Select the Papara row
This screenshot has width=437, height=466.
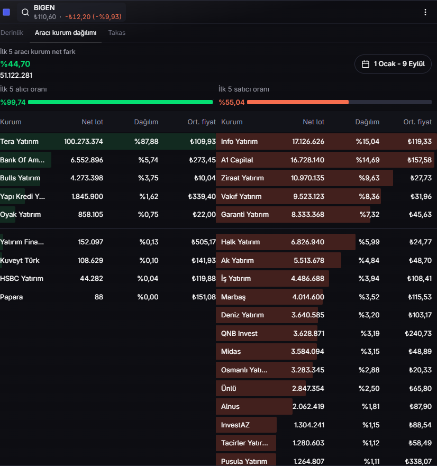tap(108, 297)
